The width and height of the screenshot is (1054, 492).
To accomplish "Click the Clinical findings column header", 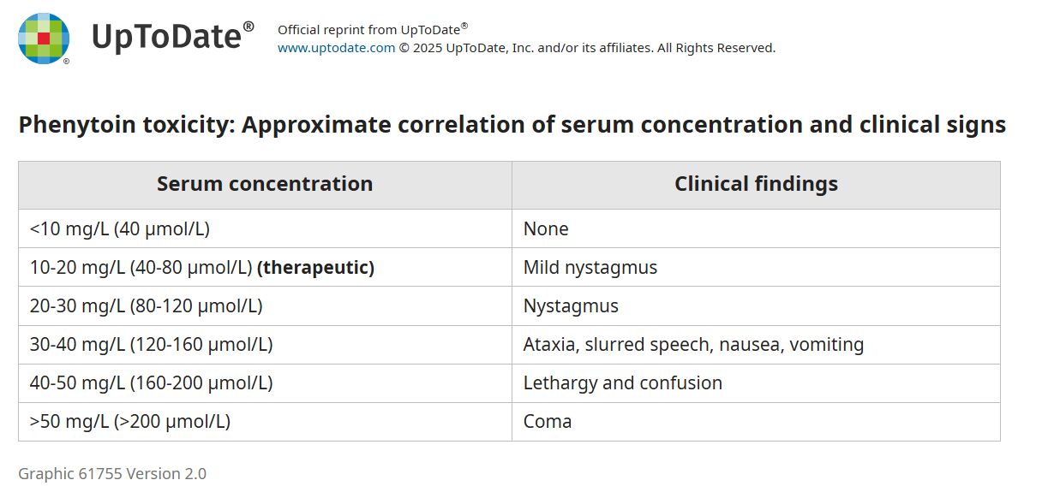I will click(x=756, y=184).
